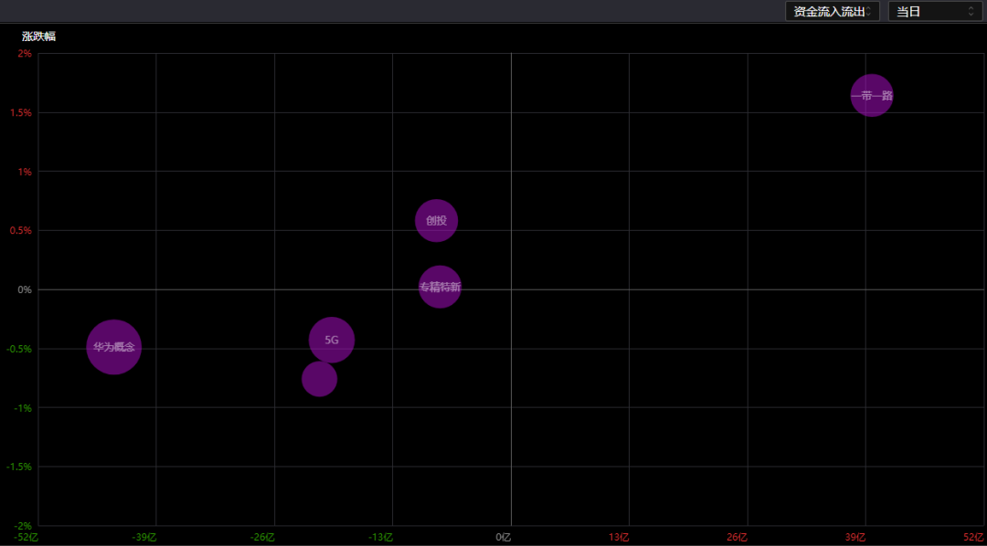Click the 涨跌幅 axis title
This screenshot has height=546, width=987.
(x=39, y=37)
